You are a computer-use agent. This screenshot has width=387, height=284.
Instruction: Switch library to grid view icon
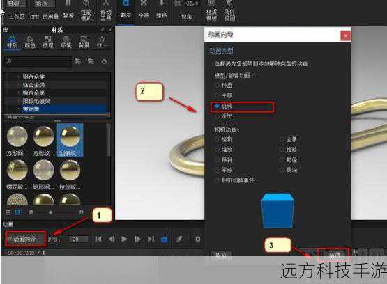pos(17,212)
